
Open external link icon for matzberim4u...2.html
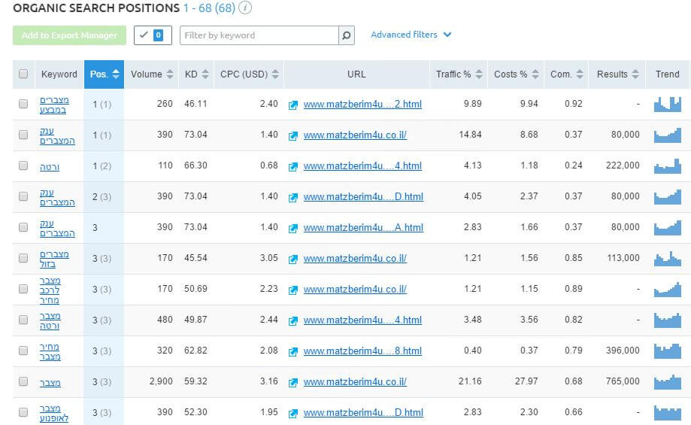(x=293, y=105)
